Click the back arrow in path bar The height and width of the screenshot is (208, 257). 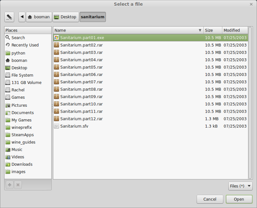tap(22, 17)
